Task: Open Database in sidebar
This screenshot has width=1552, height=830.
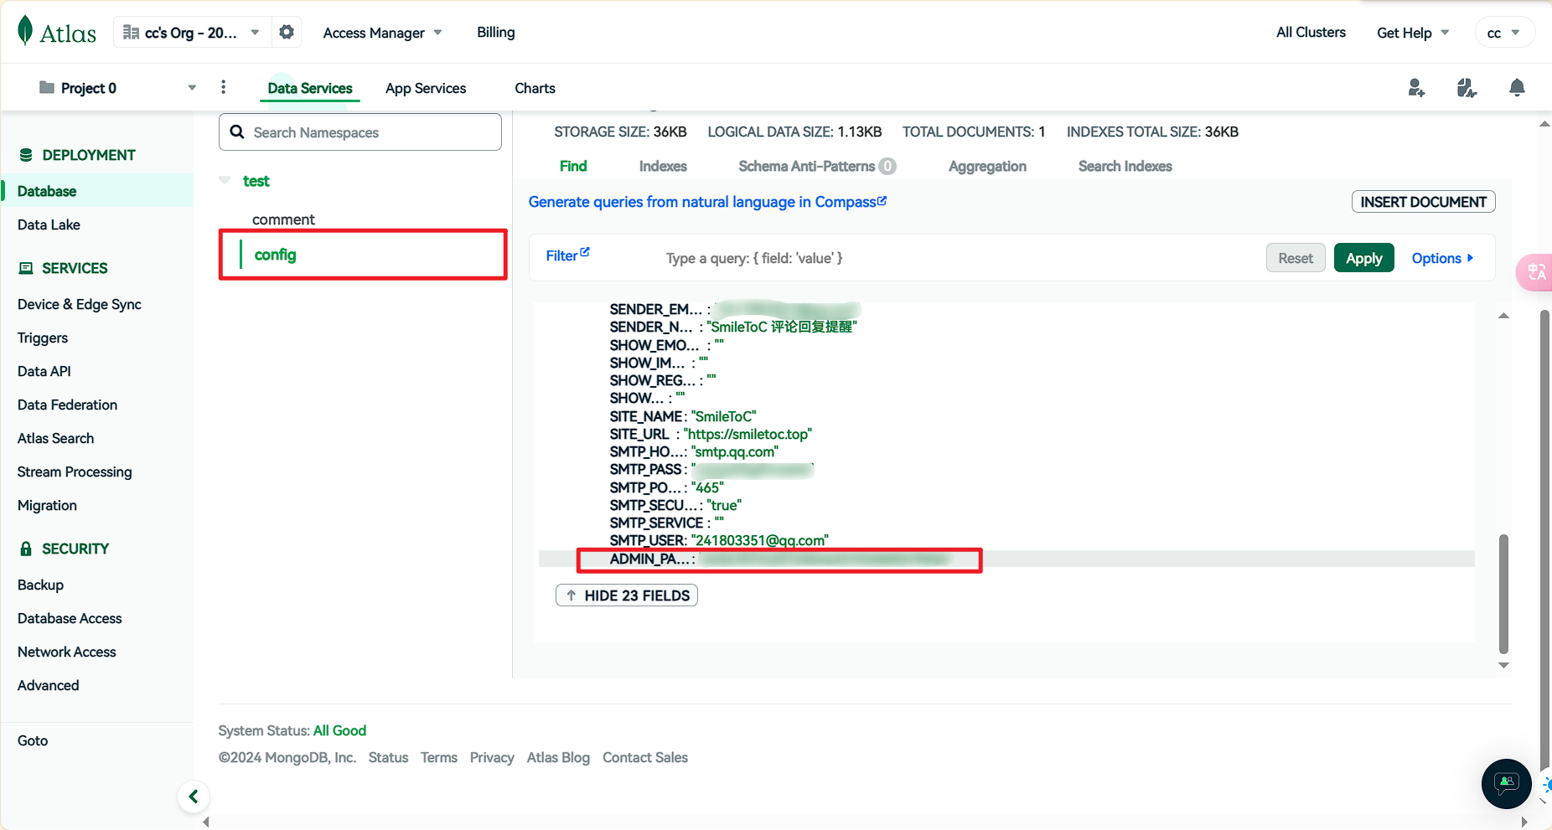Action: 97,191
